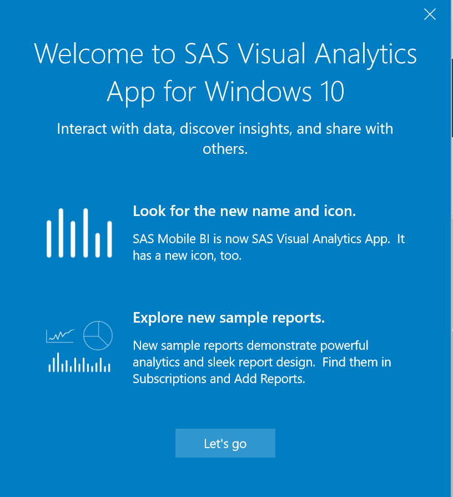Click the leftmost bar of the large bar chart icon
Screen dimensions: 453x497
pyautogui.click(x=49, y=238)
